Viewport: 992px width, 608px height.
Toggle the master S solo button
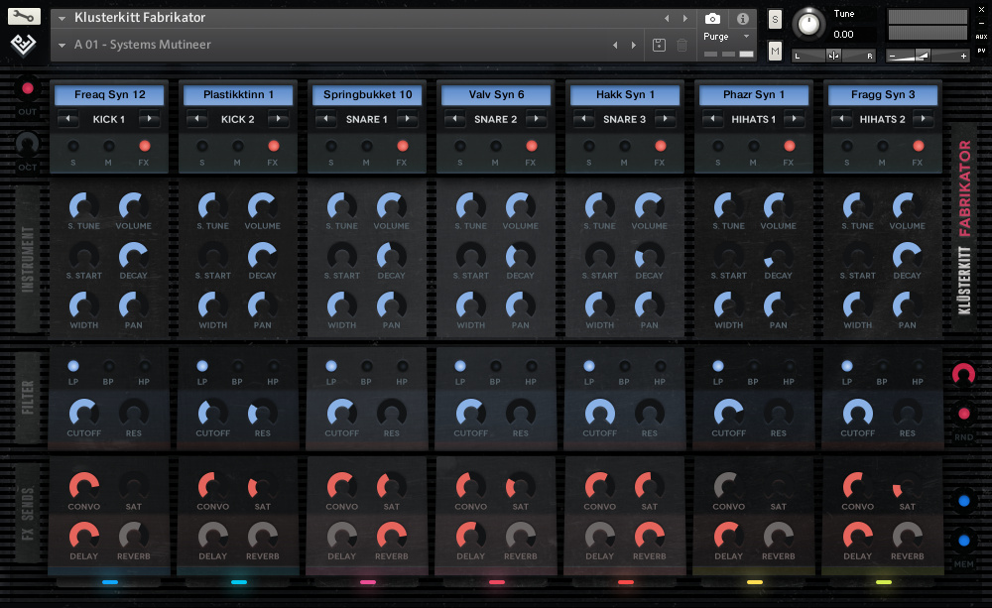(x=775, y=20)
